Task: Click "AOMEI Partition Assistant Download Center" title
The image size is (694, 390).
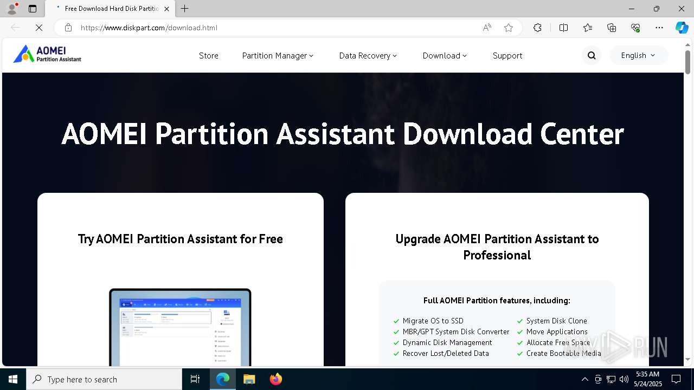Action: pyautogui.click(x=343, y=134)
